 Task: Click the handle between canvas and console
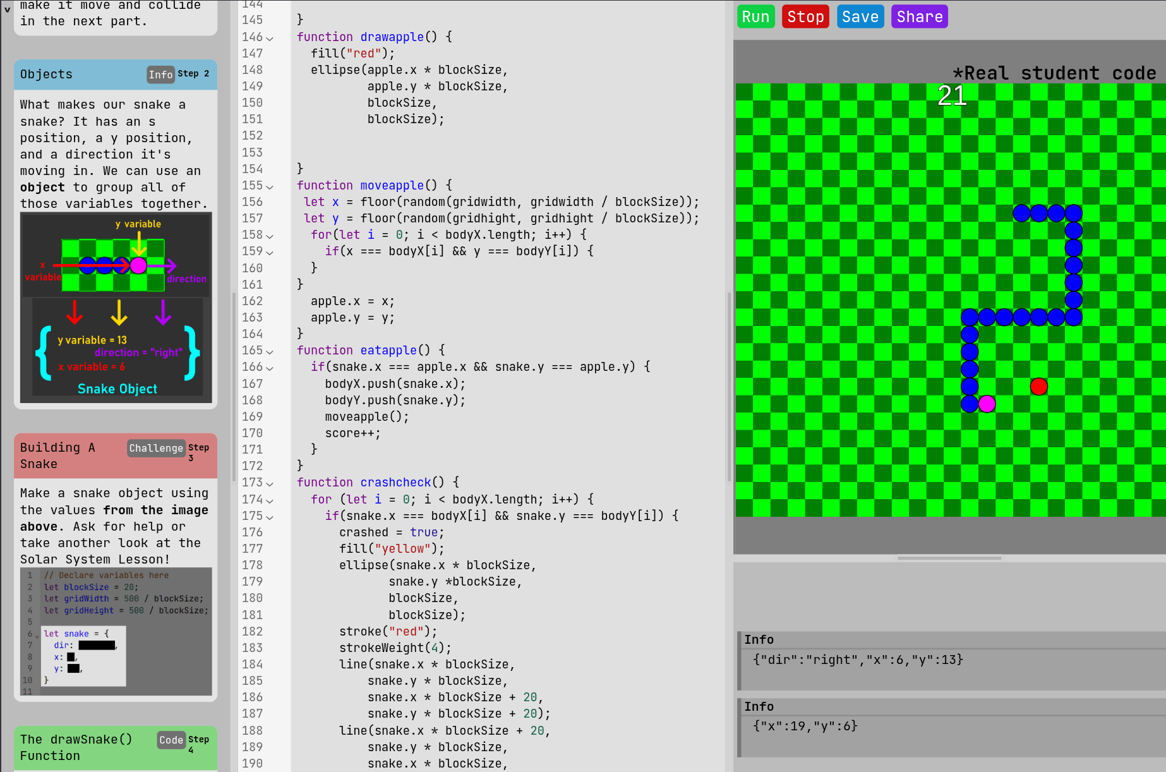pos(949,558)
